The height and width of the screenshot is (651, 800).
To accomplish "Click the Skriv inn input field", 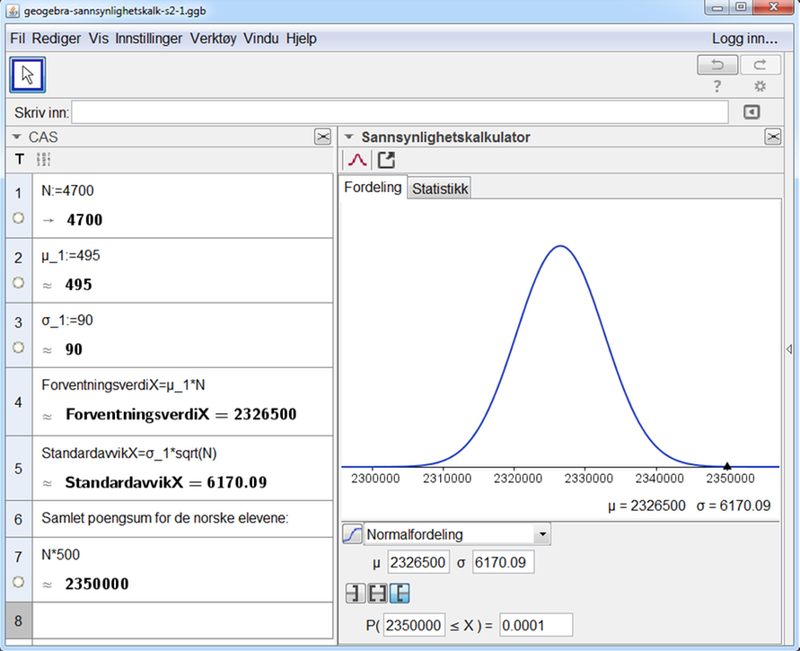I will click(400, 112).
